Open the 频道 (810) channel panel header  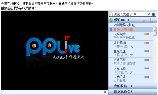133,20
